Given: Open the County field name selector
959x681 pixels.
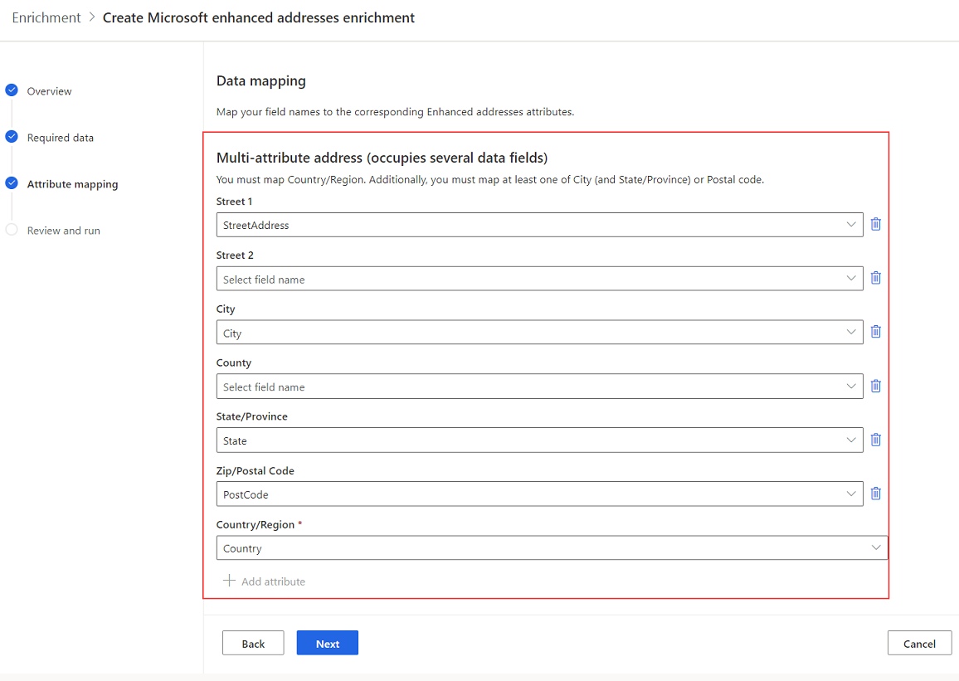Looking at the screenshot, I should [x=850, y=386].
